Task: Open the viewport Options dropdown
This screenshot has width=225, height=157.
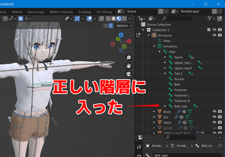Action: (x=124, y=26)
